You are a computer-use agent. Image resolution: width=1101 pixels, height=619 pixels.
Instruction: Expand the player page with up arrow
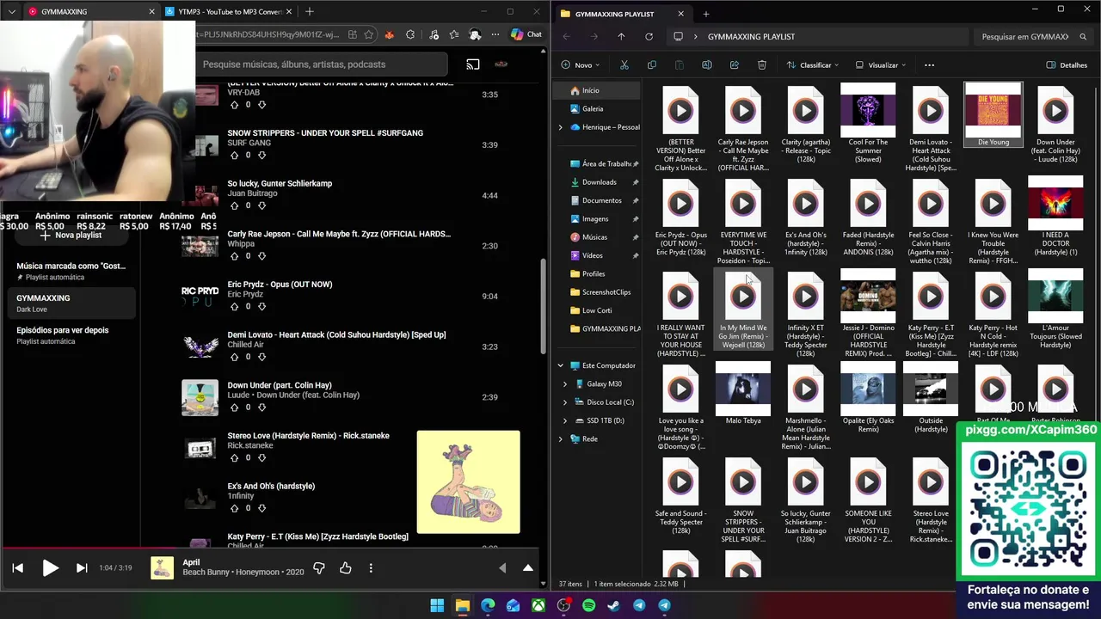[x=528, y=568]
